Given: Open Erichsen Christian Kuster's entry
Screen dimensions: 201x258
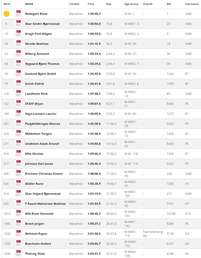Looking at the screenshot, I should [x=44, y=174].
